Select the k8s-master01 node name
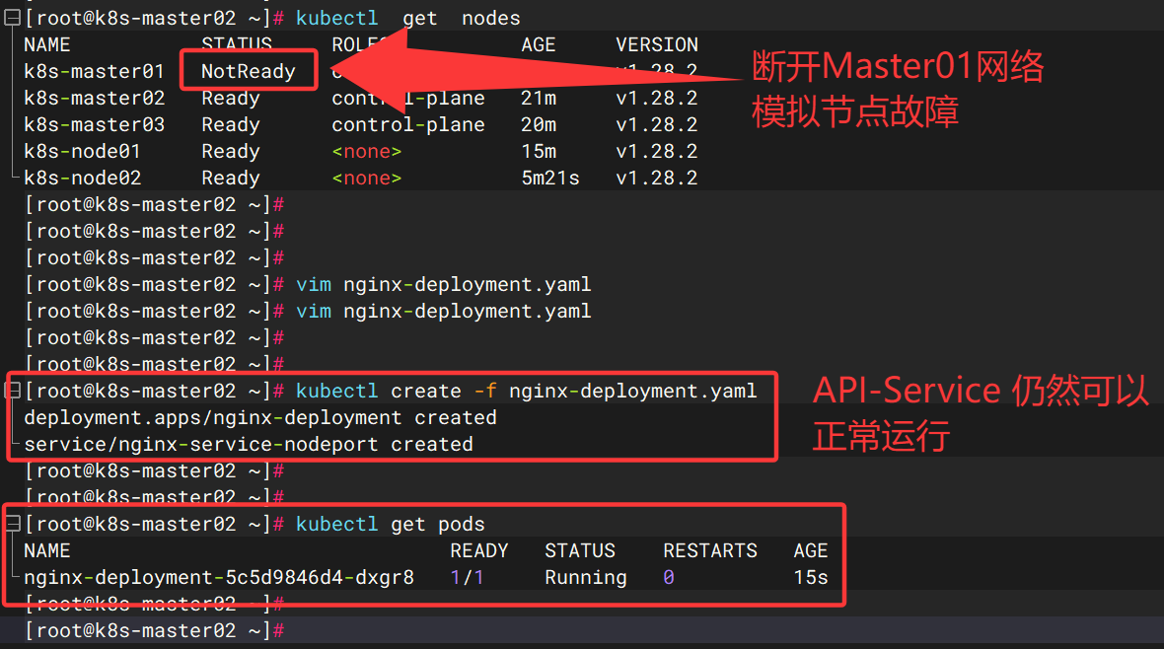 pyautogui.click(x=94, y=71)
